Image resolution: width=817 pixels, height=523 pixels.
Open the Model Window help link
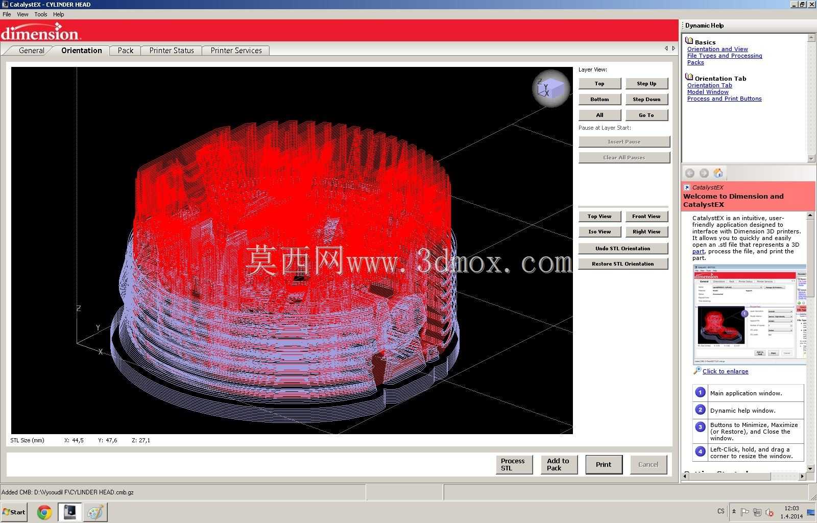[708, 92]
